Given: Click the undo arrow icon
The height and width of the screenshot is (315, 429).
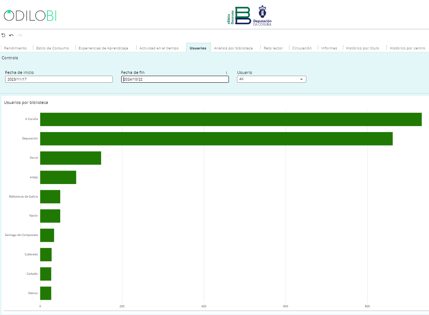Looking at the screenshot, I should (x=12, y=35).
